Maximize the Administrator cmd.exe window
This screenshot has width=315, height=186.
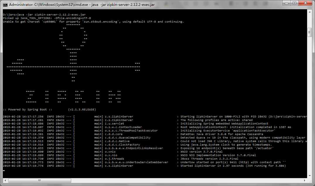[x=294, y=3]
